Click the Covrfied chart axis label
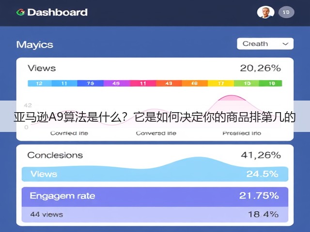 pos(69,133)
